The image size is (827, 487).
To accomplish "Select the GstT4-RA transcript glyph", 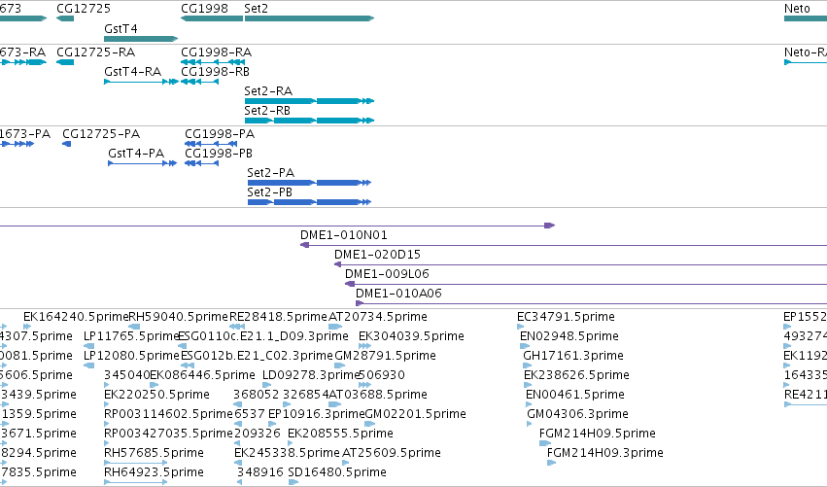I will pyautogui.click(x=141, y=82).
